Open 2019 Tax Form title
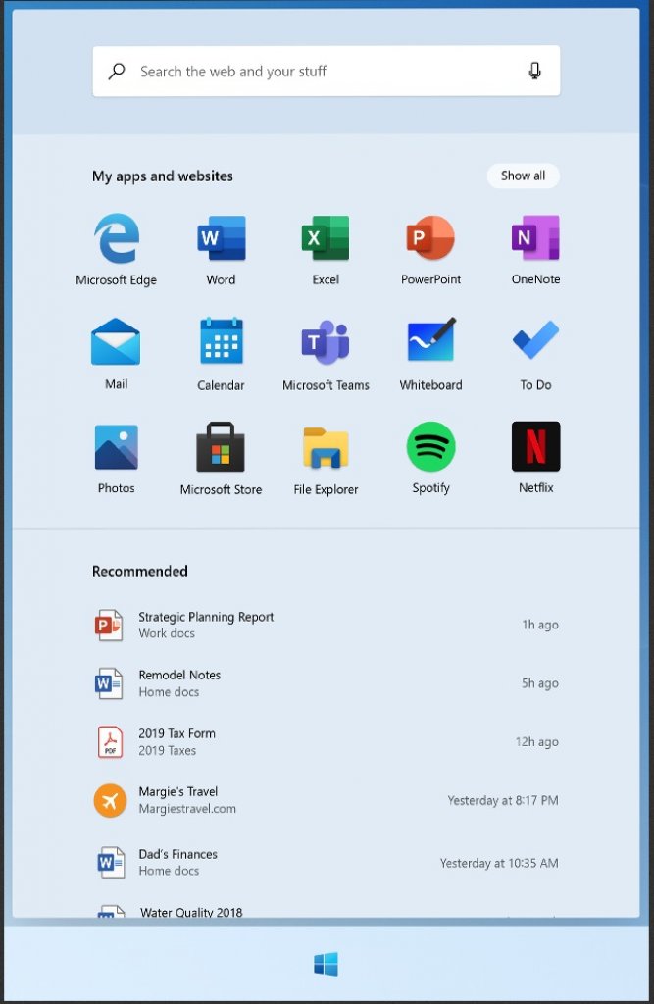 [x=176, y=733]
